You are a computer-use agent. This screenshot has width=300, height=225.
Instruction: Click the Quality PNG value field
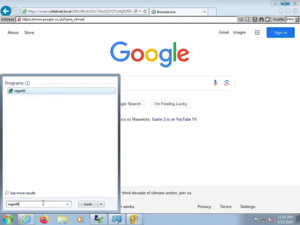pos(290,19)
